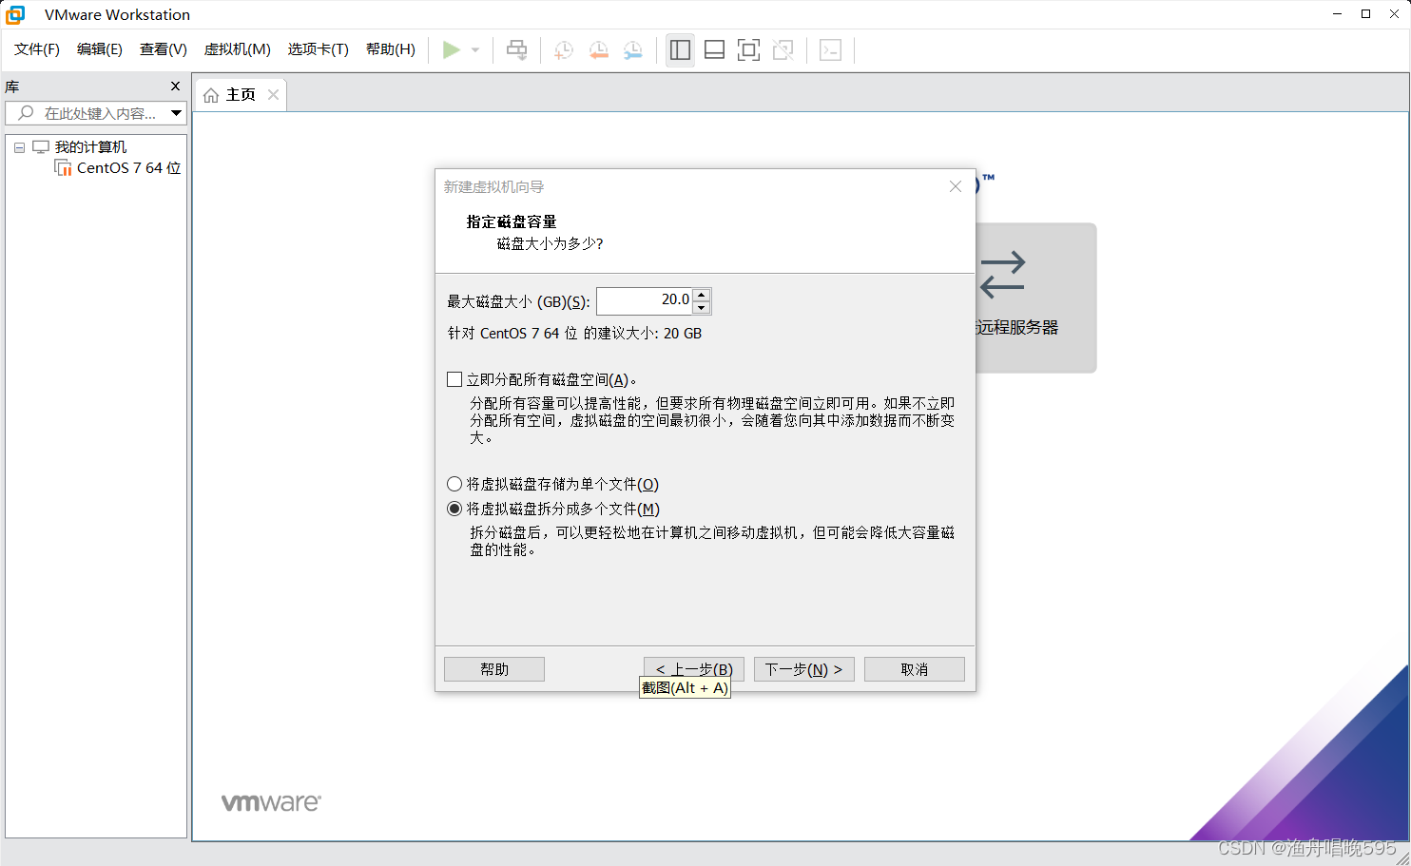Open the 选项卡(T) menu
This screenshot has height=866, width=1411.
click(x=319, y=49)
